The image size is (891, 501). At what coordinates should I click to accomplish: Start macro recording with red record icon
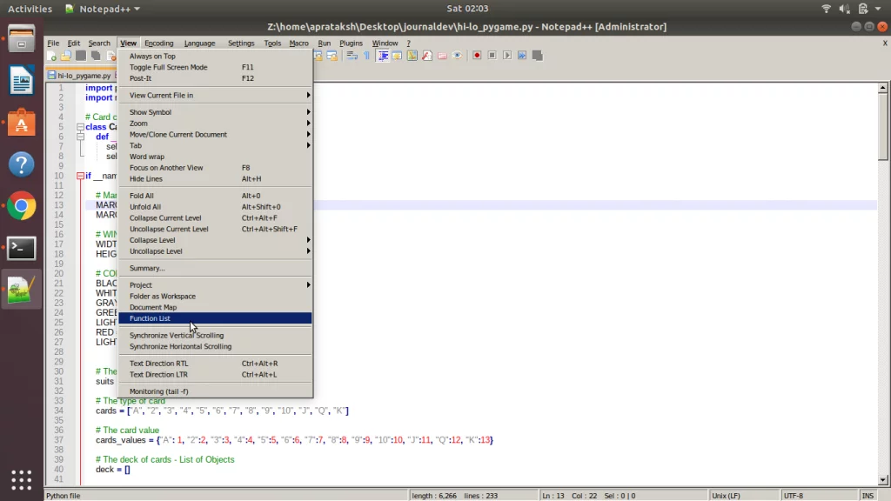pyautogui.click(x=477, y=55)
